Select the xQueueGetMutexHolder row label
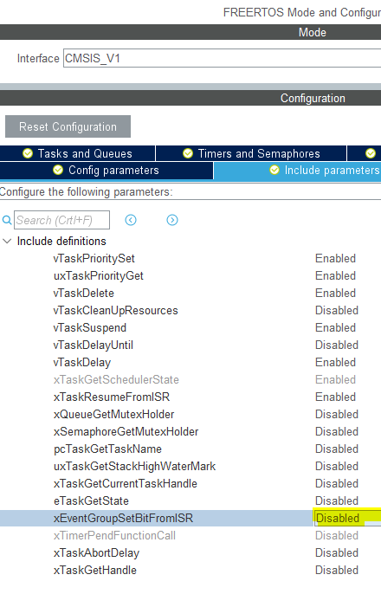 pos(113,414)
